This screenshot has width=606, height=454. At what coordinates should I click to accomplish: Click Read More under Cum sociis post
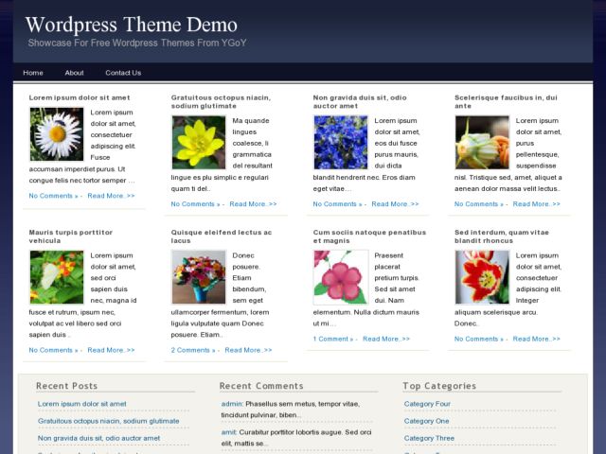click(386, 339)
